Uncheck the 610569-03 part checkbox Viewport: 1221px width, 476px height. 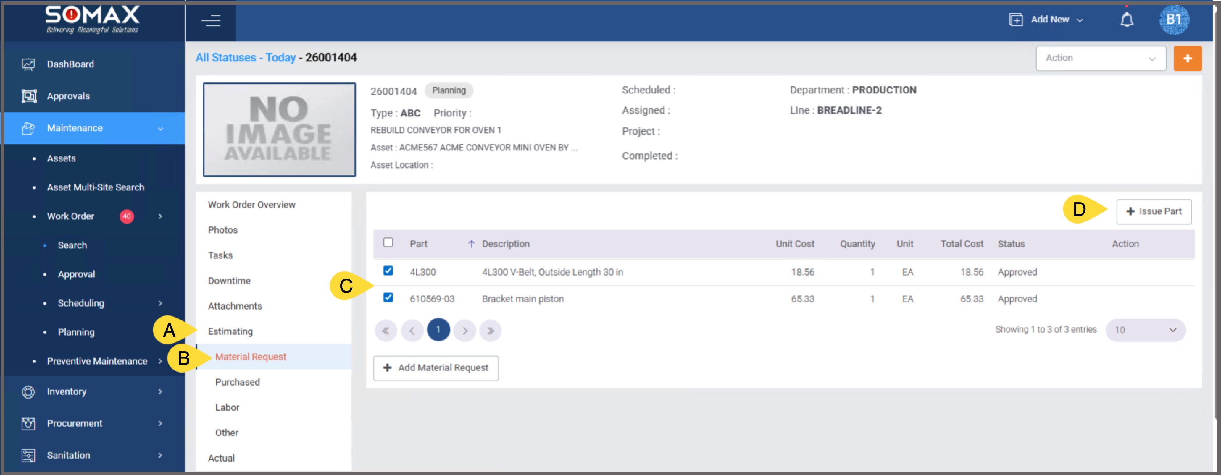[x=388, y=298]
